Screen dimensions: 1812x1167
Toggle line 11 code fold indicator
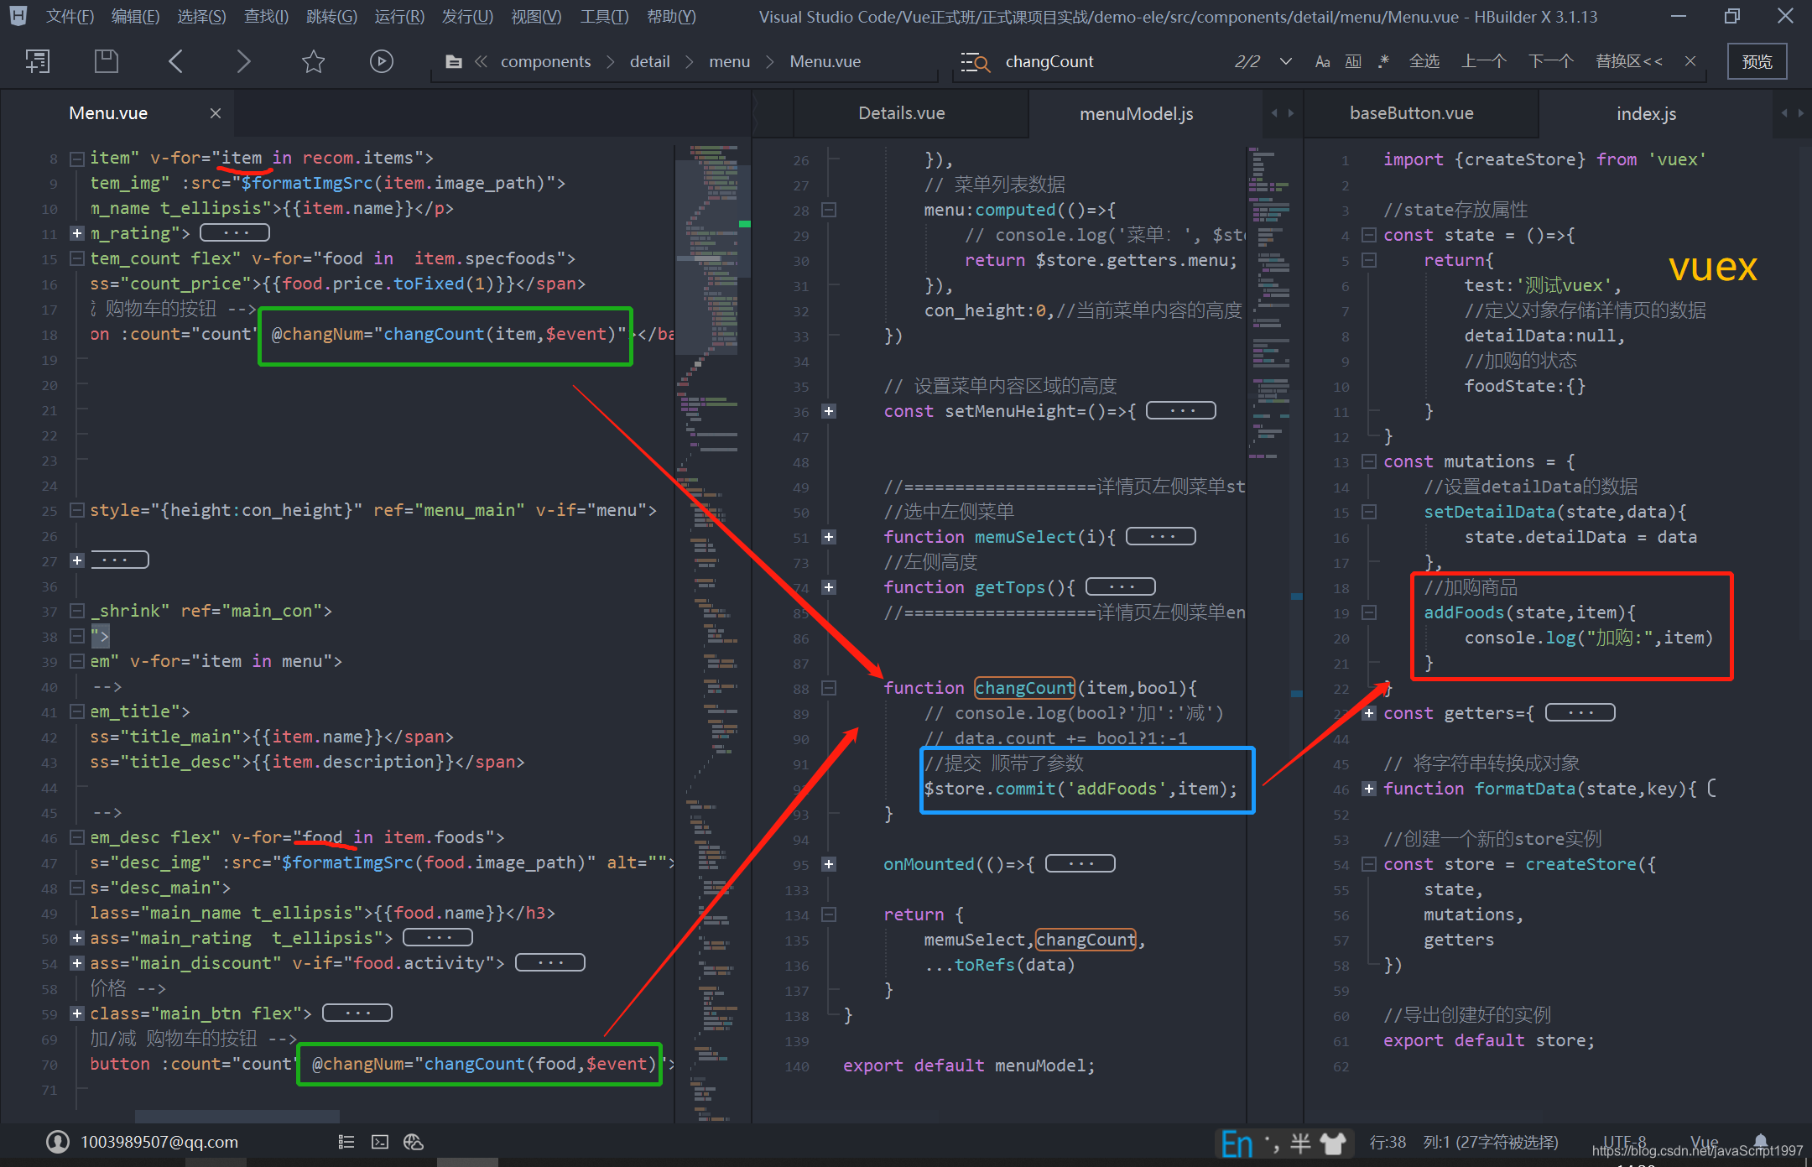click(x=75, y=234)
